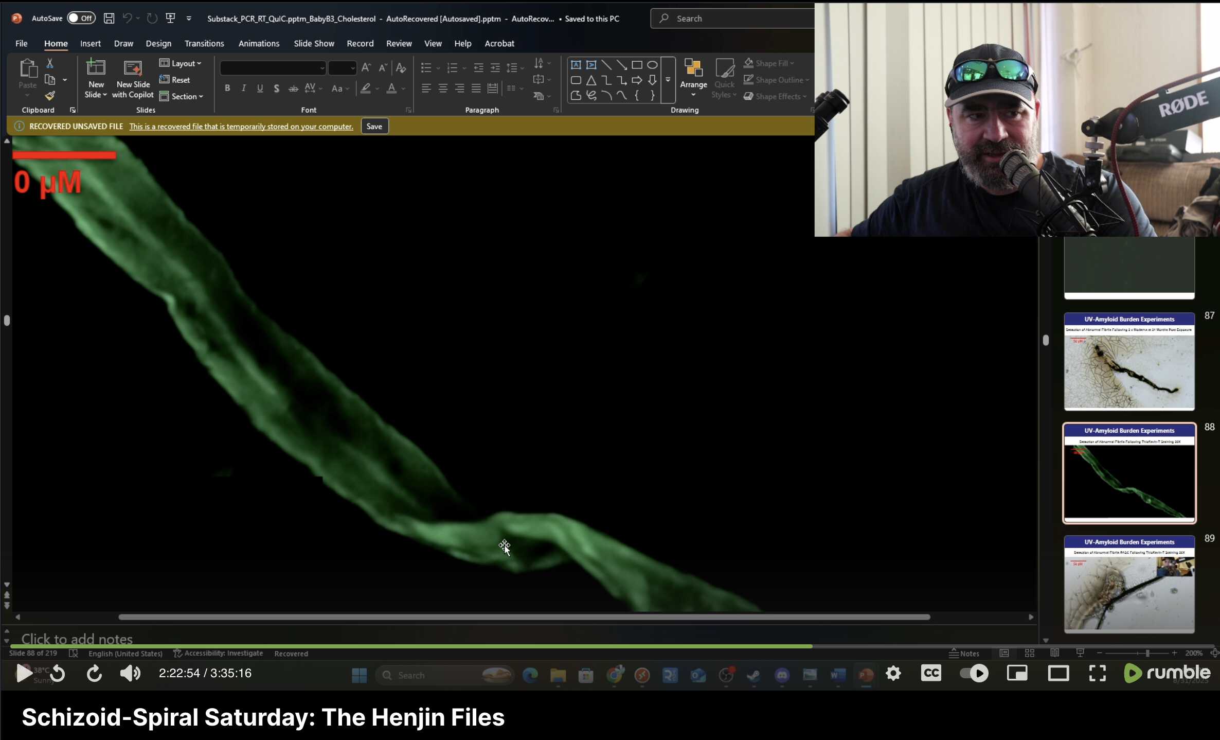Open the Layout dropdown
Image resolution: width=1220 pixels, height=740 pixels.
click(x=181, y=63)
